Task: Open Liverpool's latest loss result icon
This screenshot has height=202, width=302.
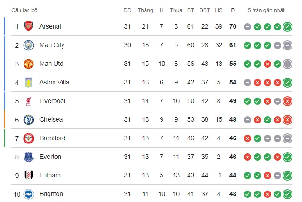Action: click(287, 101)
